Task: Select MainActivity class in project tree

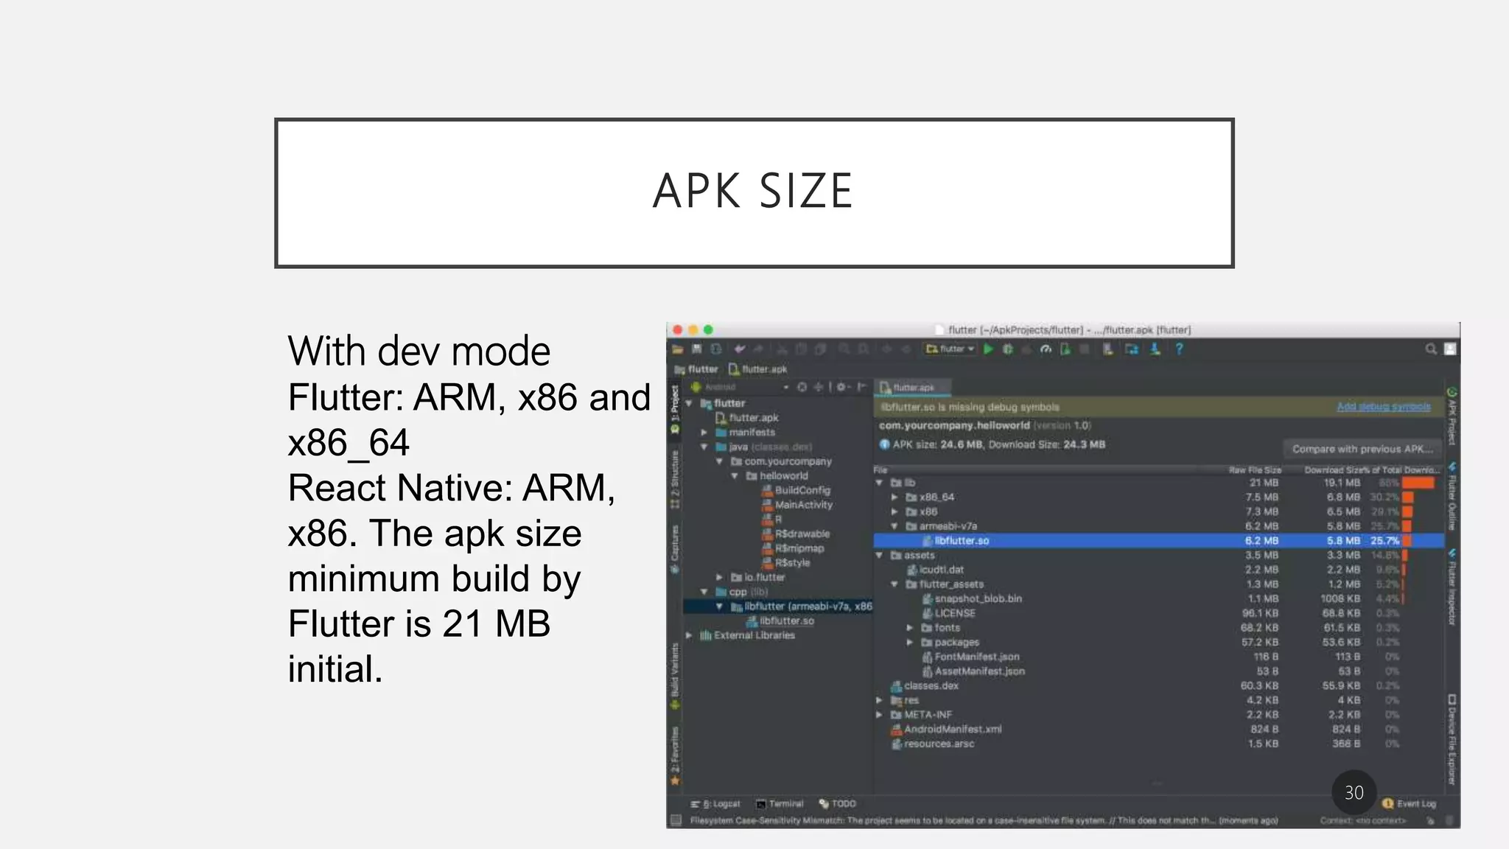Action: pyautogui.click(x=796, y=505)
